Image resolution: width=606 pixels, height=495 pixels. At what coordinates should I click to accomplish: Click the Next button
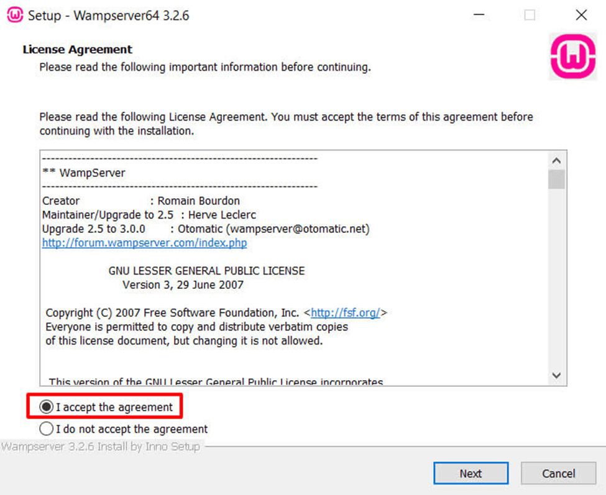(x=471, y=473)
